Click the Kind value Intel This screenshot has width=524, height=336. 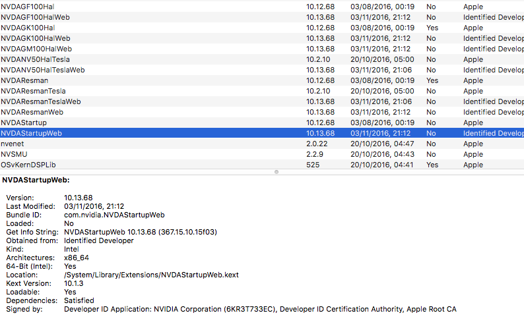(x=71, y=249)
